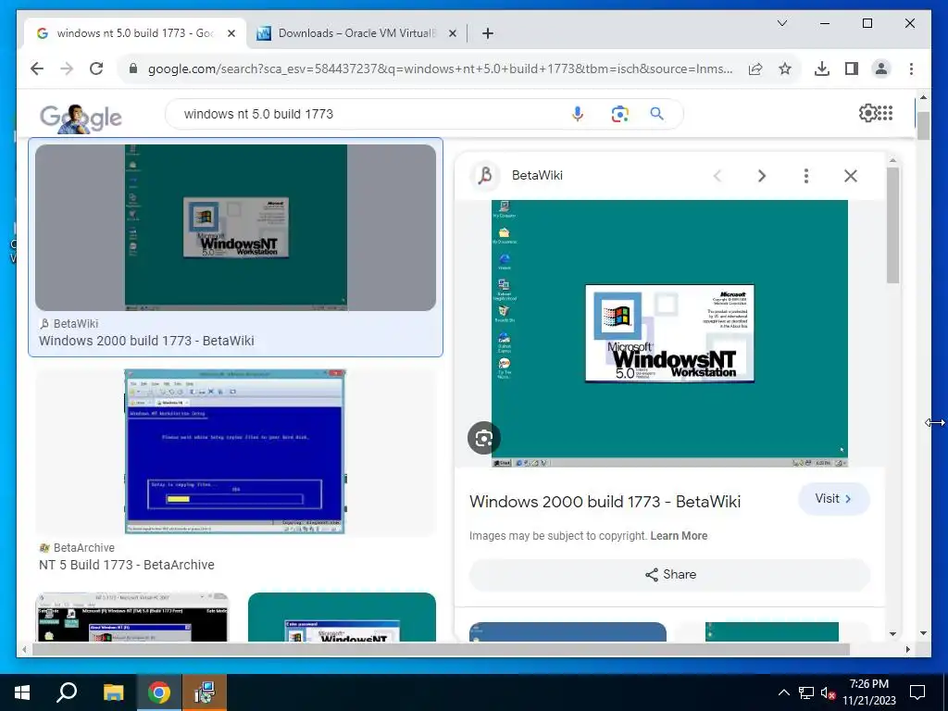Open Windows Start menu
Screen dimensions: 948x711
pos(22,692)
